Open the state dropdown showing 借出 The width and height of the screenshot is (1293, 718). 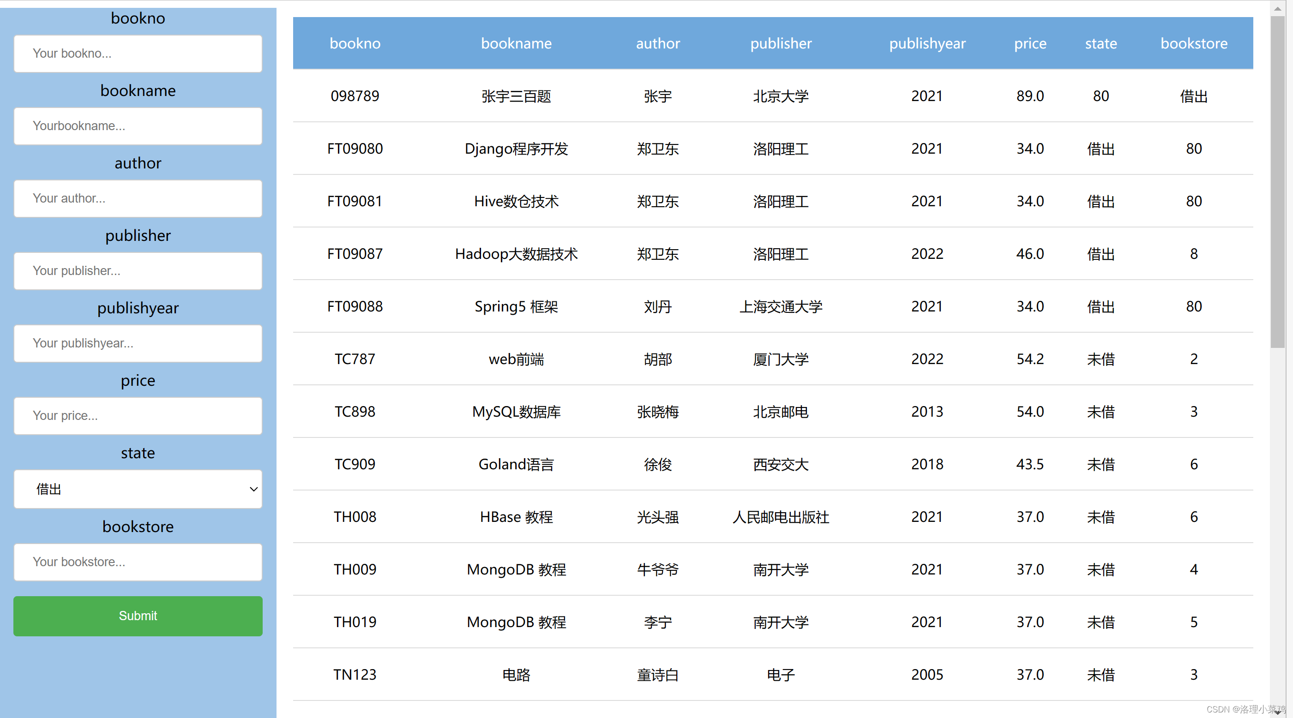pyautogui.click(x=138, y=489)
